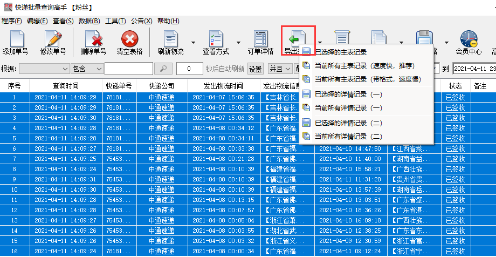Select row number 16 in 序号 column
The image size is (496, 257).
point(15,251)
